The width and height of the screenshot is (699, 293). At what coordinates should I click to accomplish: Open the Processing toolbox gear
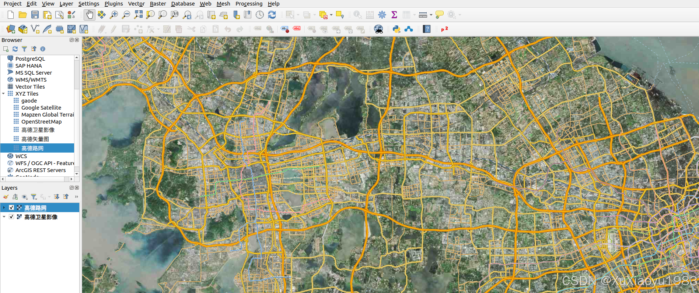pyautogui.click(x=382, y=15)
